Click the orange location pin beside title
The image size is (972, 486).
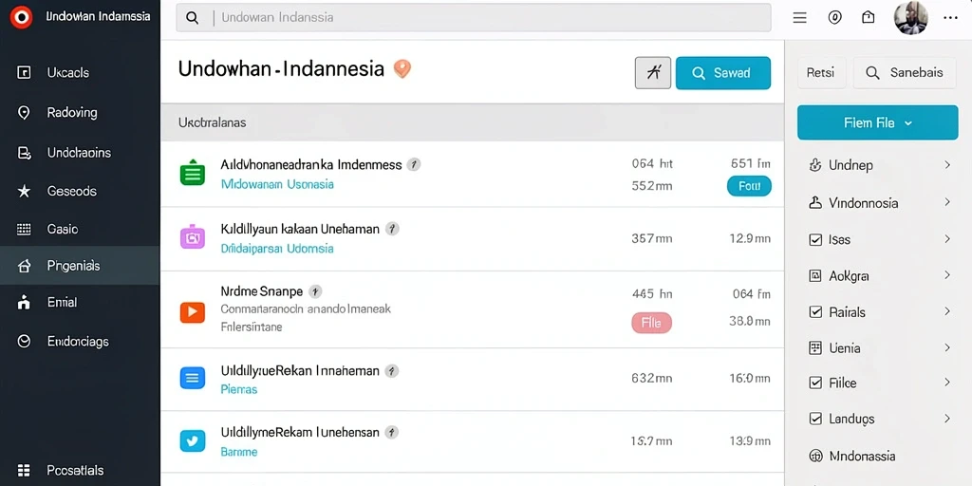click(402, 68)
